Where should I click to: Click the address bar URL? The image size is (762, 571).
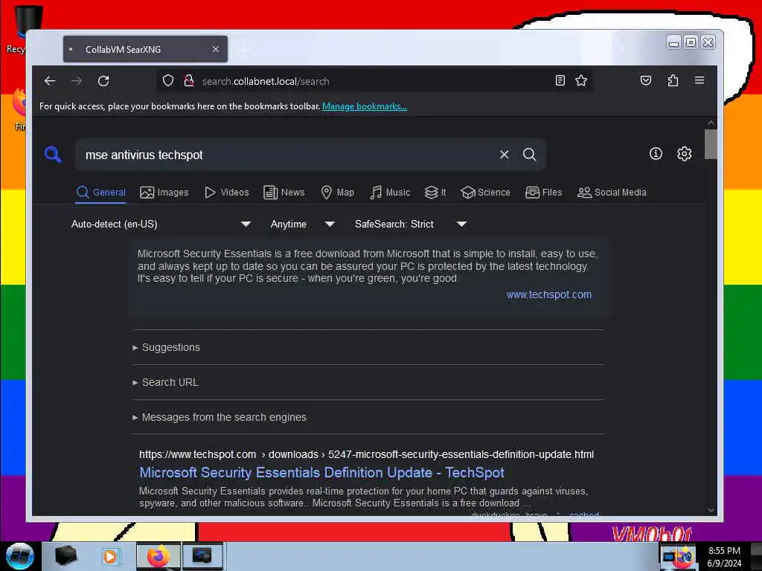(x=266, y=81)
